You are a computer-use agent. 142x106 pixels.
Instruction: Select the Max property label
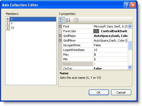(66, 55)
